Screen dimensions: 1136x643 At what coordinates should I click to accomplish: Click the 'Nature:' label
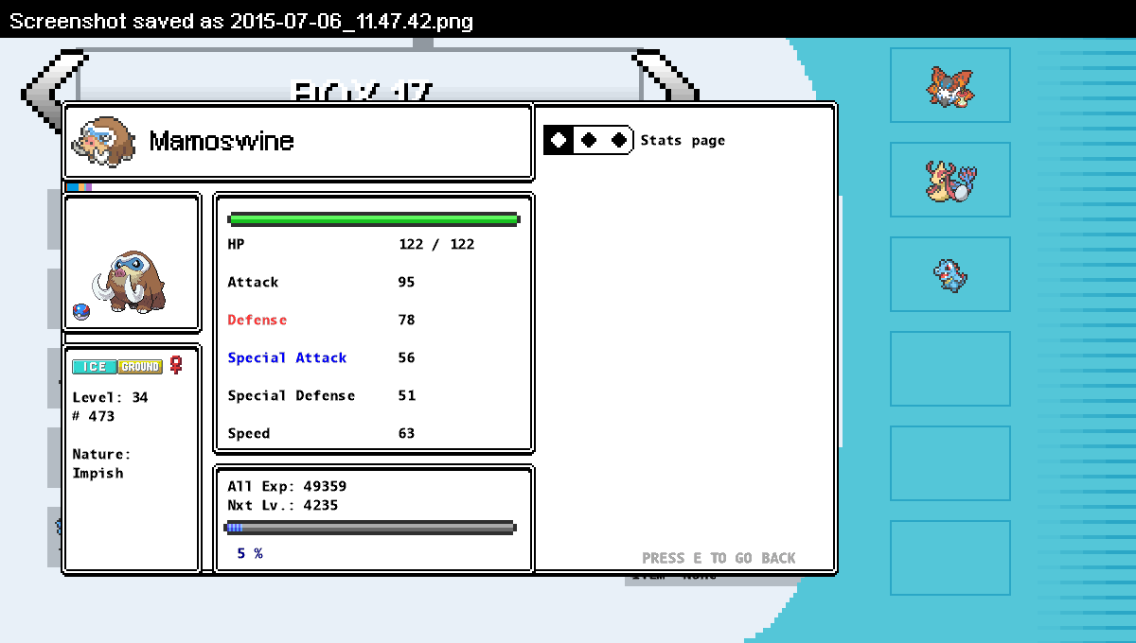pyautogui.click(x=101, y=454)
